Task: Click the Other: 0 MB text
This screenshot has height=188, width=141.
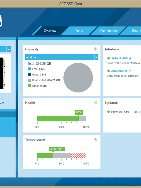Action: tap(39, 86)
